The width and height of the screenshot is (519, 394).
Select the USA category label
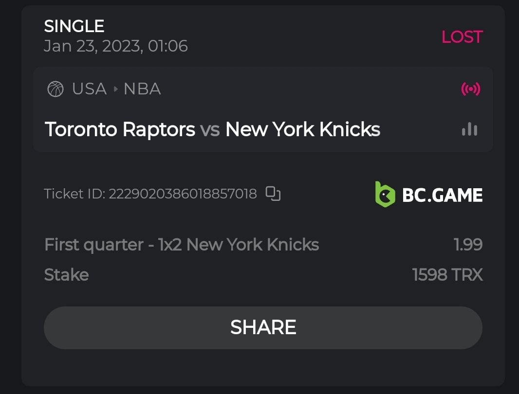tap(89, 89)
